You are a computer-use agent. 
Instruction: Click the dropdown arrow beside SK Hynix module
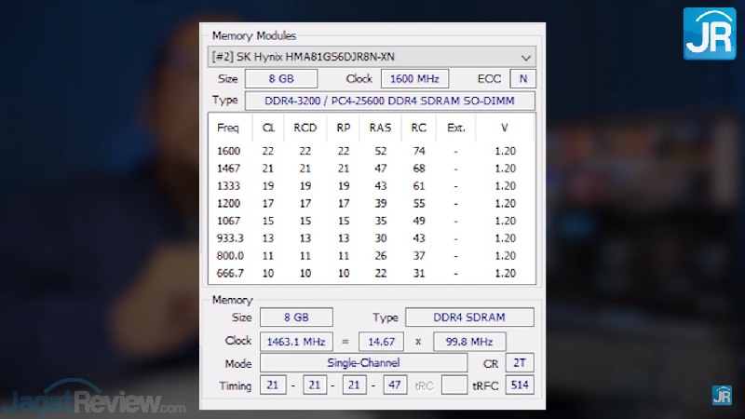[527, 56]
